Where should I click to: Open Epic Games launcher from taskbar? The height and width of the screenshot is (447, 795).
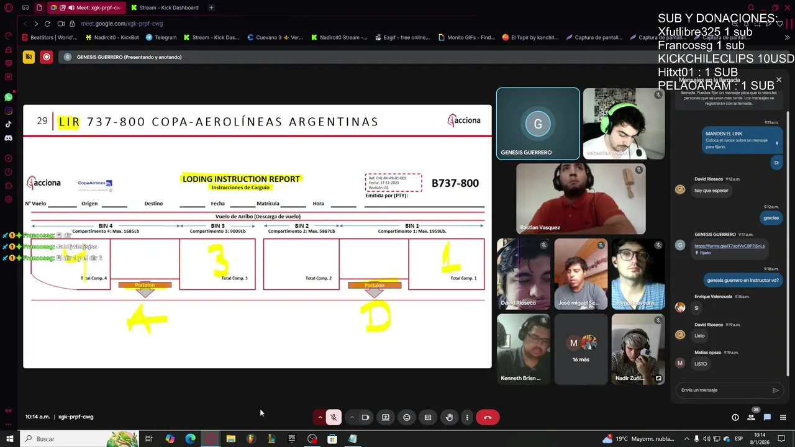(x=291, y=439)
